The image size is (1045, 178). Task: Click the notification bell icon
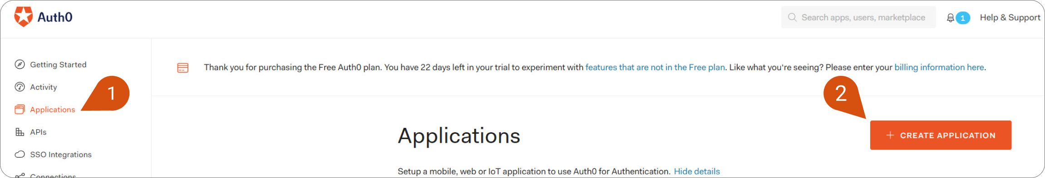pyautogui.click(x=950, y=18)
